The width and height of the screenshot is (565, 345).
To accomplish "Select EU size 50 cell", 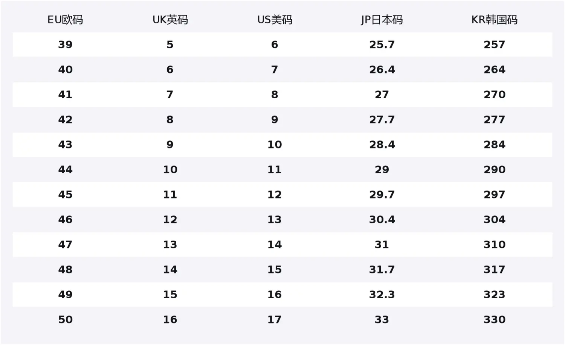I will 65,319.
